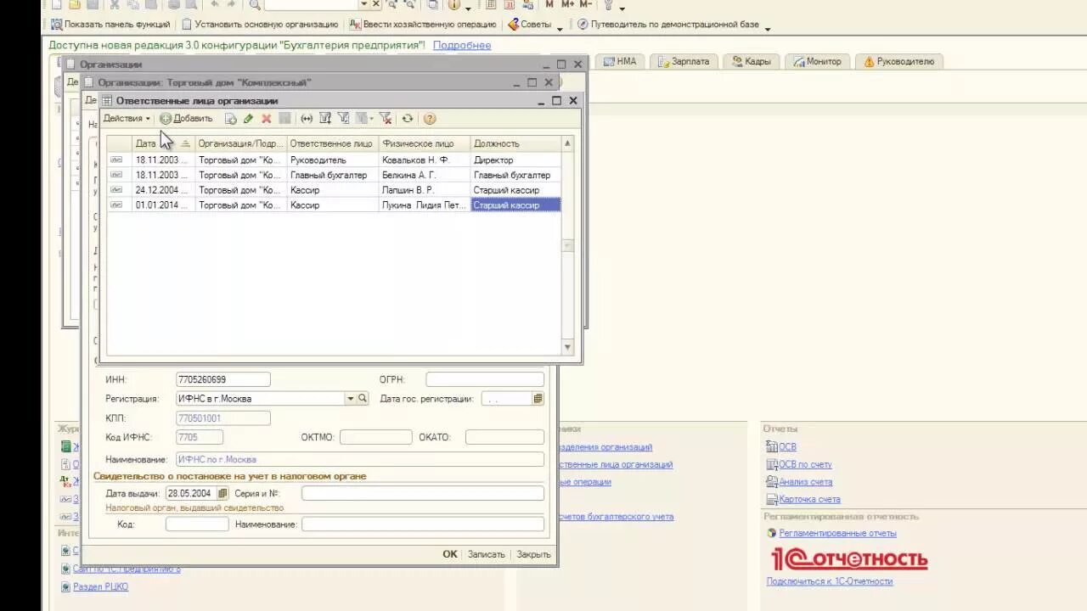Viewport: 1087px width, 611px height.
Task: Open the Анализ счета link
Action: click(806, 482)
